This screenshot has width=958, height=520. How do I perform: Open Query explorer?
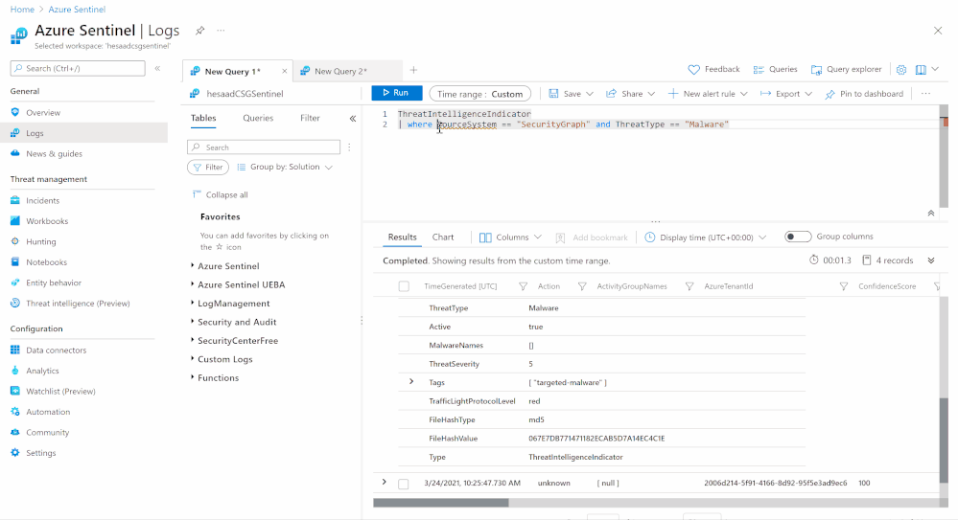click(x=846, y=70)
